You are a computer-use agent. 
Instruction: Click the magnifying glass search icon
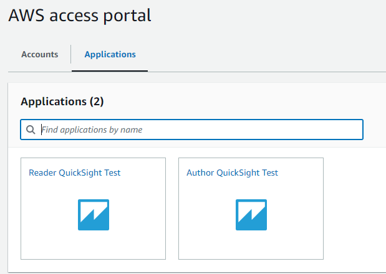(x=31, y=130)
